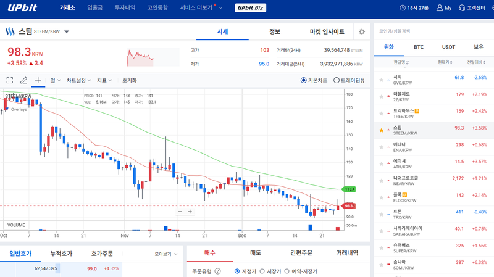Open the 차트설정 dropdown
The height and width of the screenshot is (277, 494).
click(78, 80)
